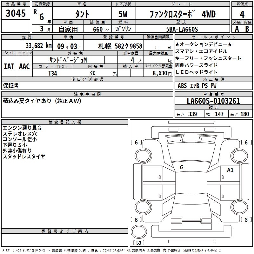Click sales point スマアシ・エコアイドル

tap(201, 51)
